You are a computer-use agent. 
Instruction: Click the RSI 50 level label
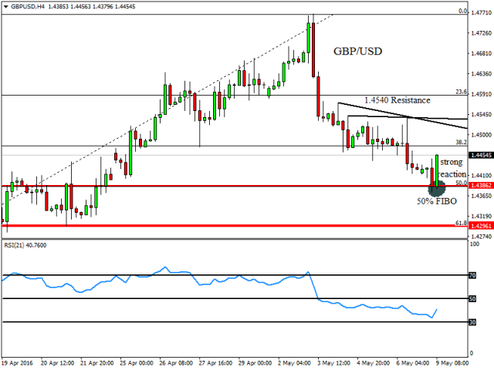472,298
